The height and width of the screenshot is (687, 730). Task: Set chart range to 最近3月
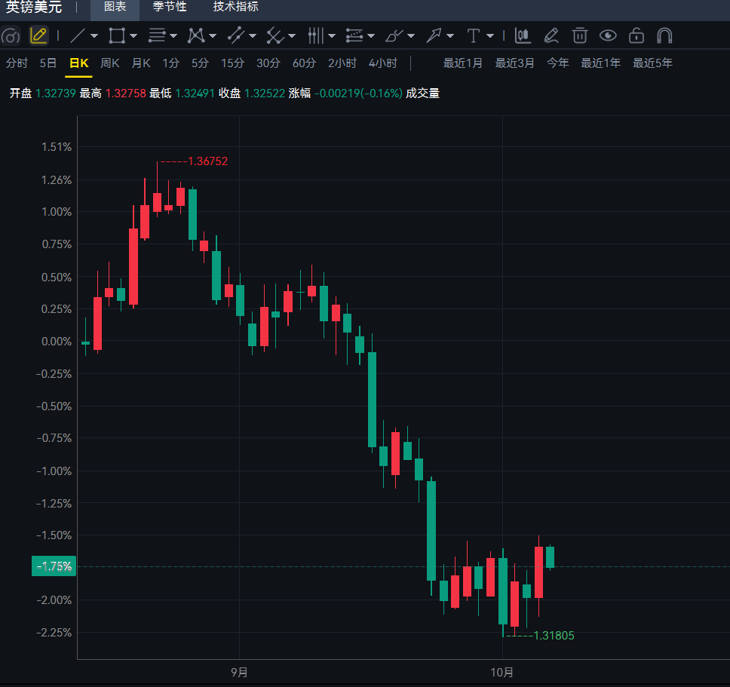[x=514, y=63]
